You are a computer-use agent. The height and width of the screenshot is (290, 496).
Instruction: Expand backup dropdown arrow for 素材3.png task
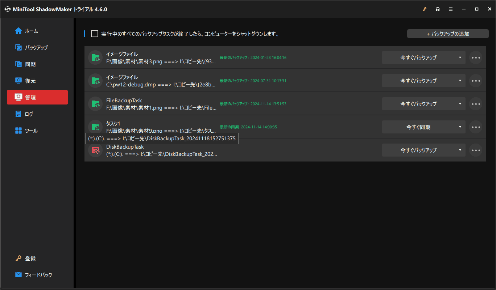pos(460,57)
